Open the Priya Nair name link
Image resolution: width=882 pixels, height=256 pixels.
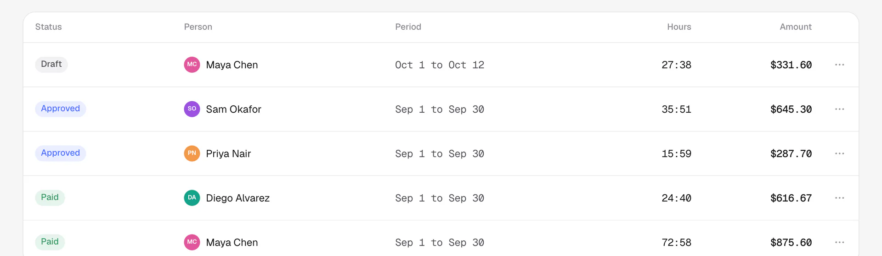(x=228, y=153)
